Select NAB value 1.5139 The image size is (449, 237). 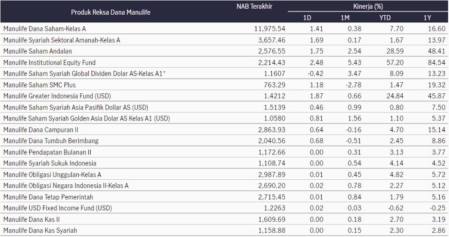274,107
